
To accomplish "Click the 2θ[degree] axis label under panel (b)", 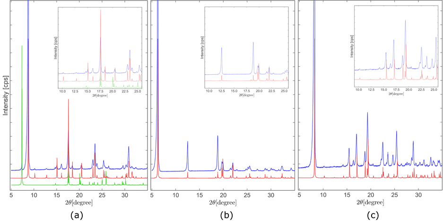I will pyautogui.click(x=223, y=203).
